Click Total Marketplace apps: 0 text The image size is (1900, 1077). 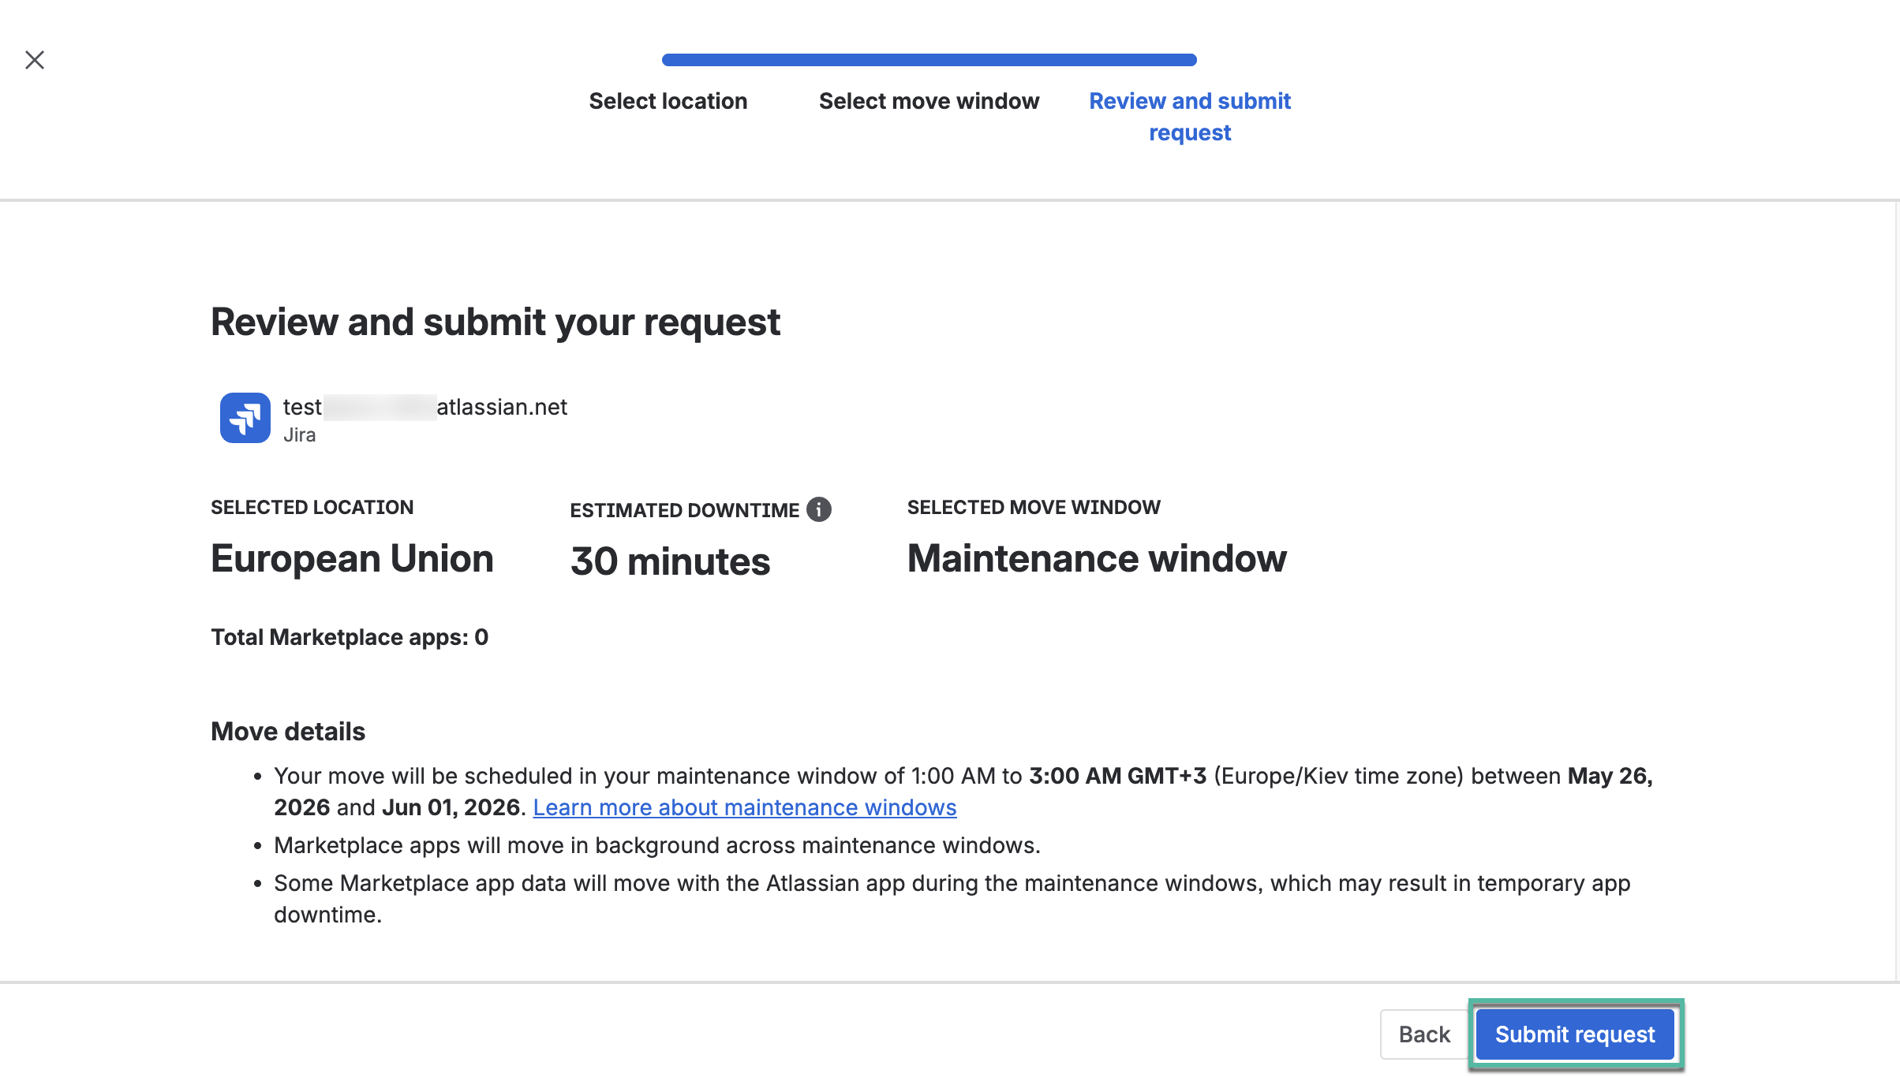coord(350,637)
